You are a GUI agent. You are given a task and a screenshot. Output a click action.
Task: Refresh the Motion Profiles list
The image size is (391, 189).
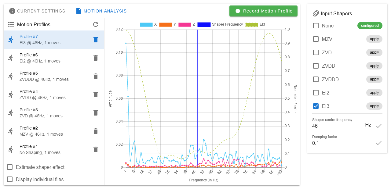(x=96, y=24)
